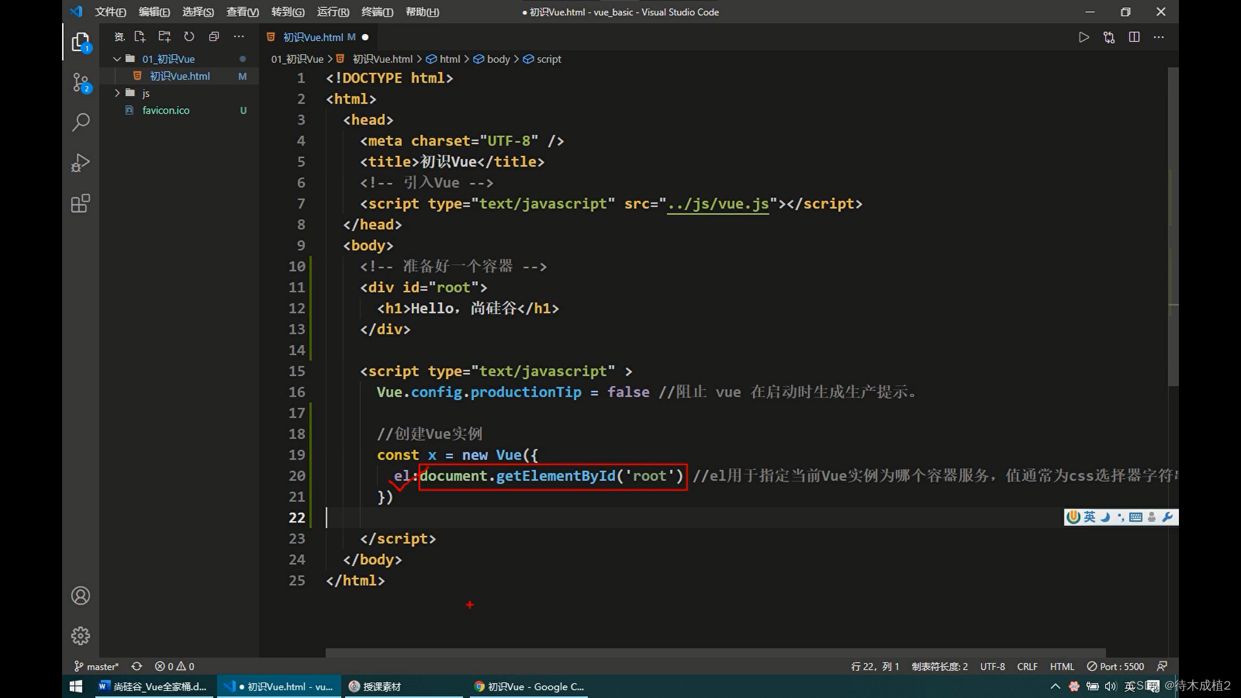Image resolution: width=1241 pixels, height=698 pixels.
Task: Open the 文件(F) menu
Action: (x=111, y=12)
